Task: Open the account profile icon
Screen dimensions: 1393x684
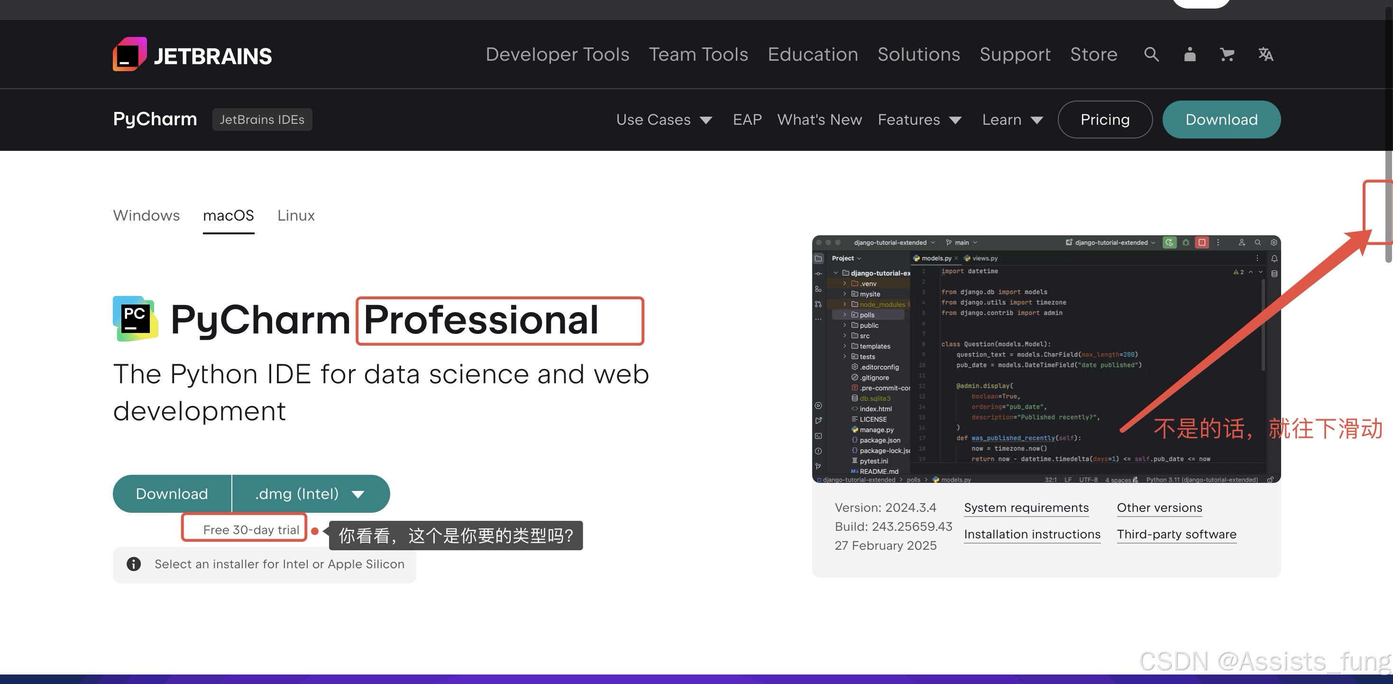Action: pyautogui.click(x=1190, y=54)
